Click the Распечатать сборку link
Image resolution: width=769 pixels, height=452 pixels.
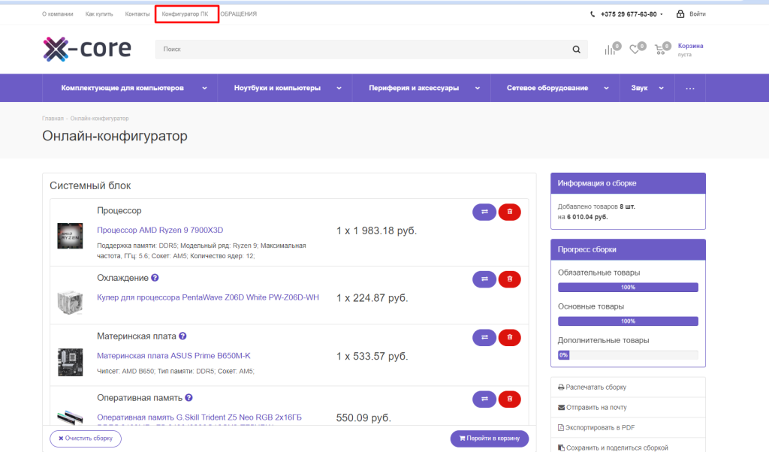pyautogui.click(x=596, y=387)
